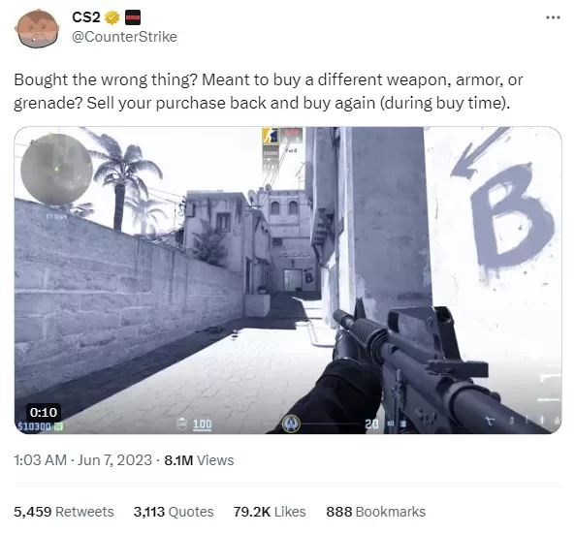Open the CS2 profile avatar

tap(37, 28)
